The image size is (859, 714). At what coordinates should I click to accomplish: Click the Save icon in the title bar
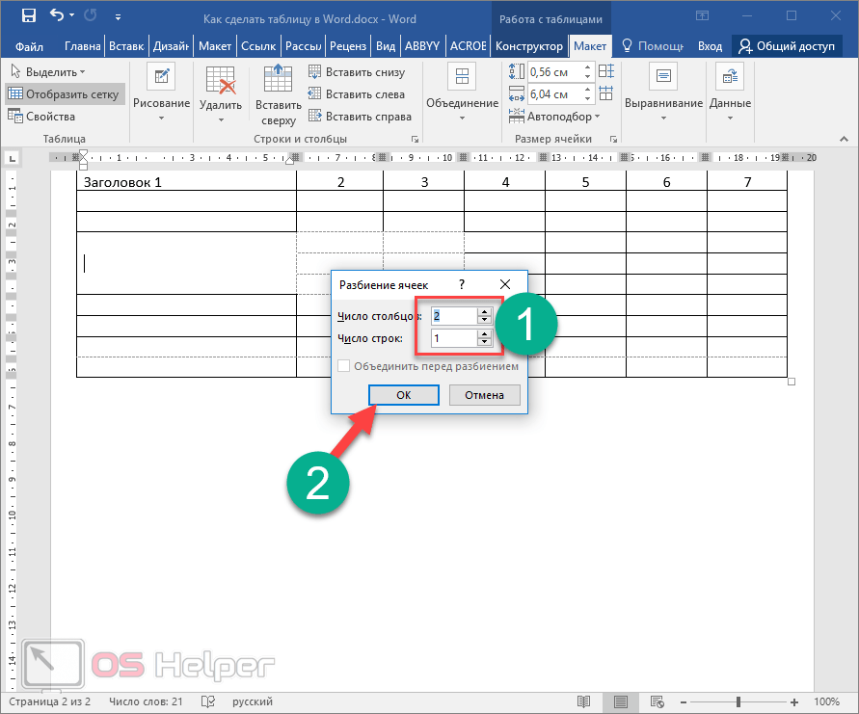pos(29,16)
